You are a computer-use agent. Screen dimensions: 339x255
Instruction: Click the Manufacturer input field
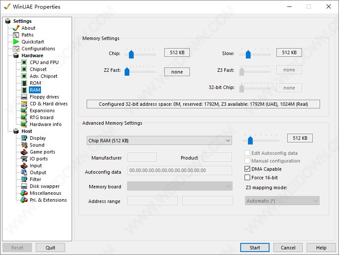142,157
